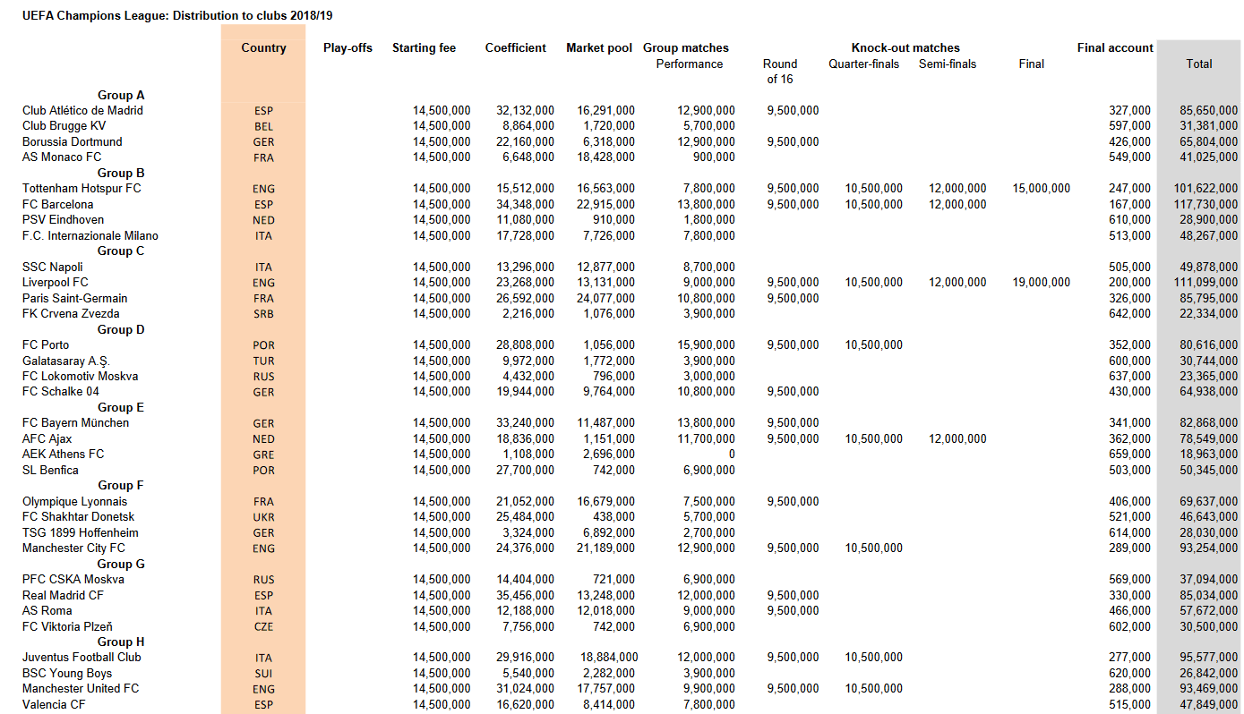
Task: Click the 'FC Schalke 04' cell
Action: tap(61, 391)
